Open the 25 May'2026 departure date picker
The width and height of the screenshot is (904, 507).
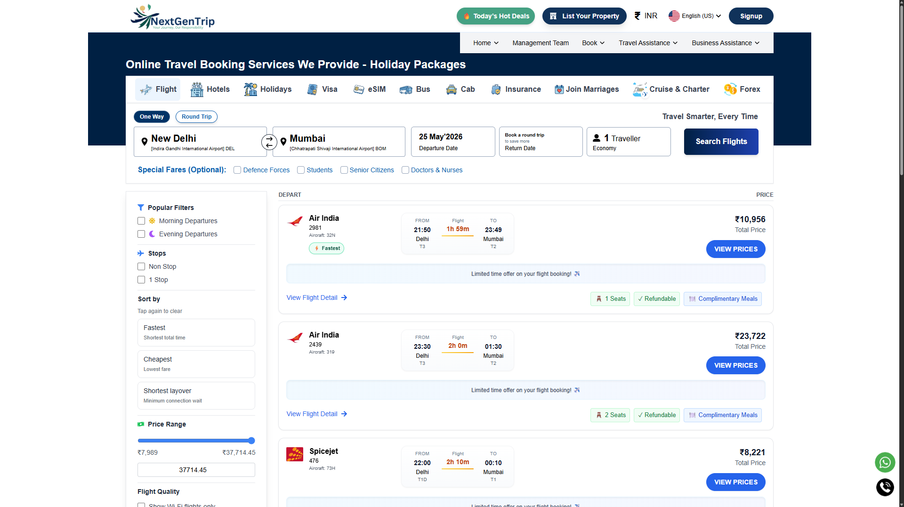point(453,142)
